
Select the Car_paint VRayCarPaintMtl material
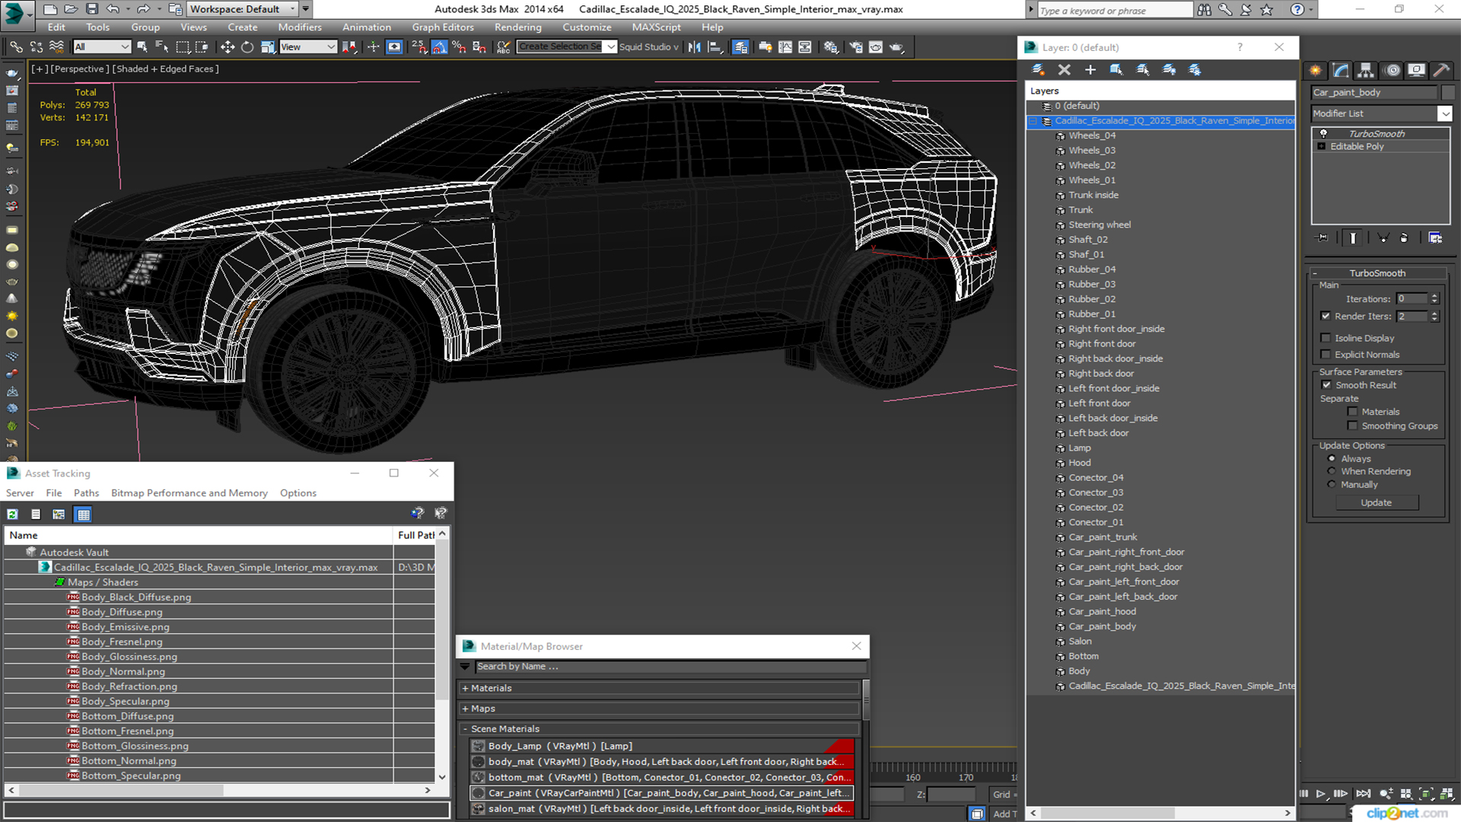pos(661,793)
